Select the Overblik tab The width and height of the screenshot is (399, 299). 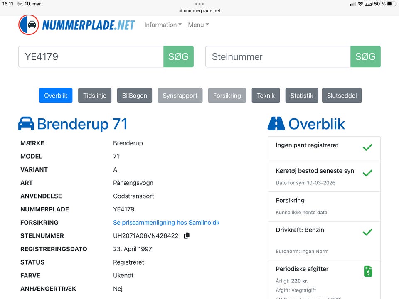click(x=56, y=96)
